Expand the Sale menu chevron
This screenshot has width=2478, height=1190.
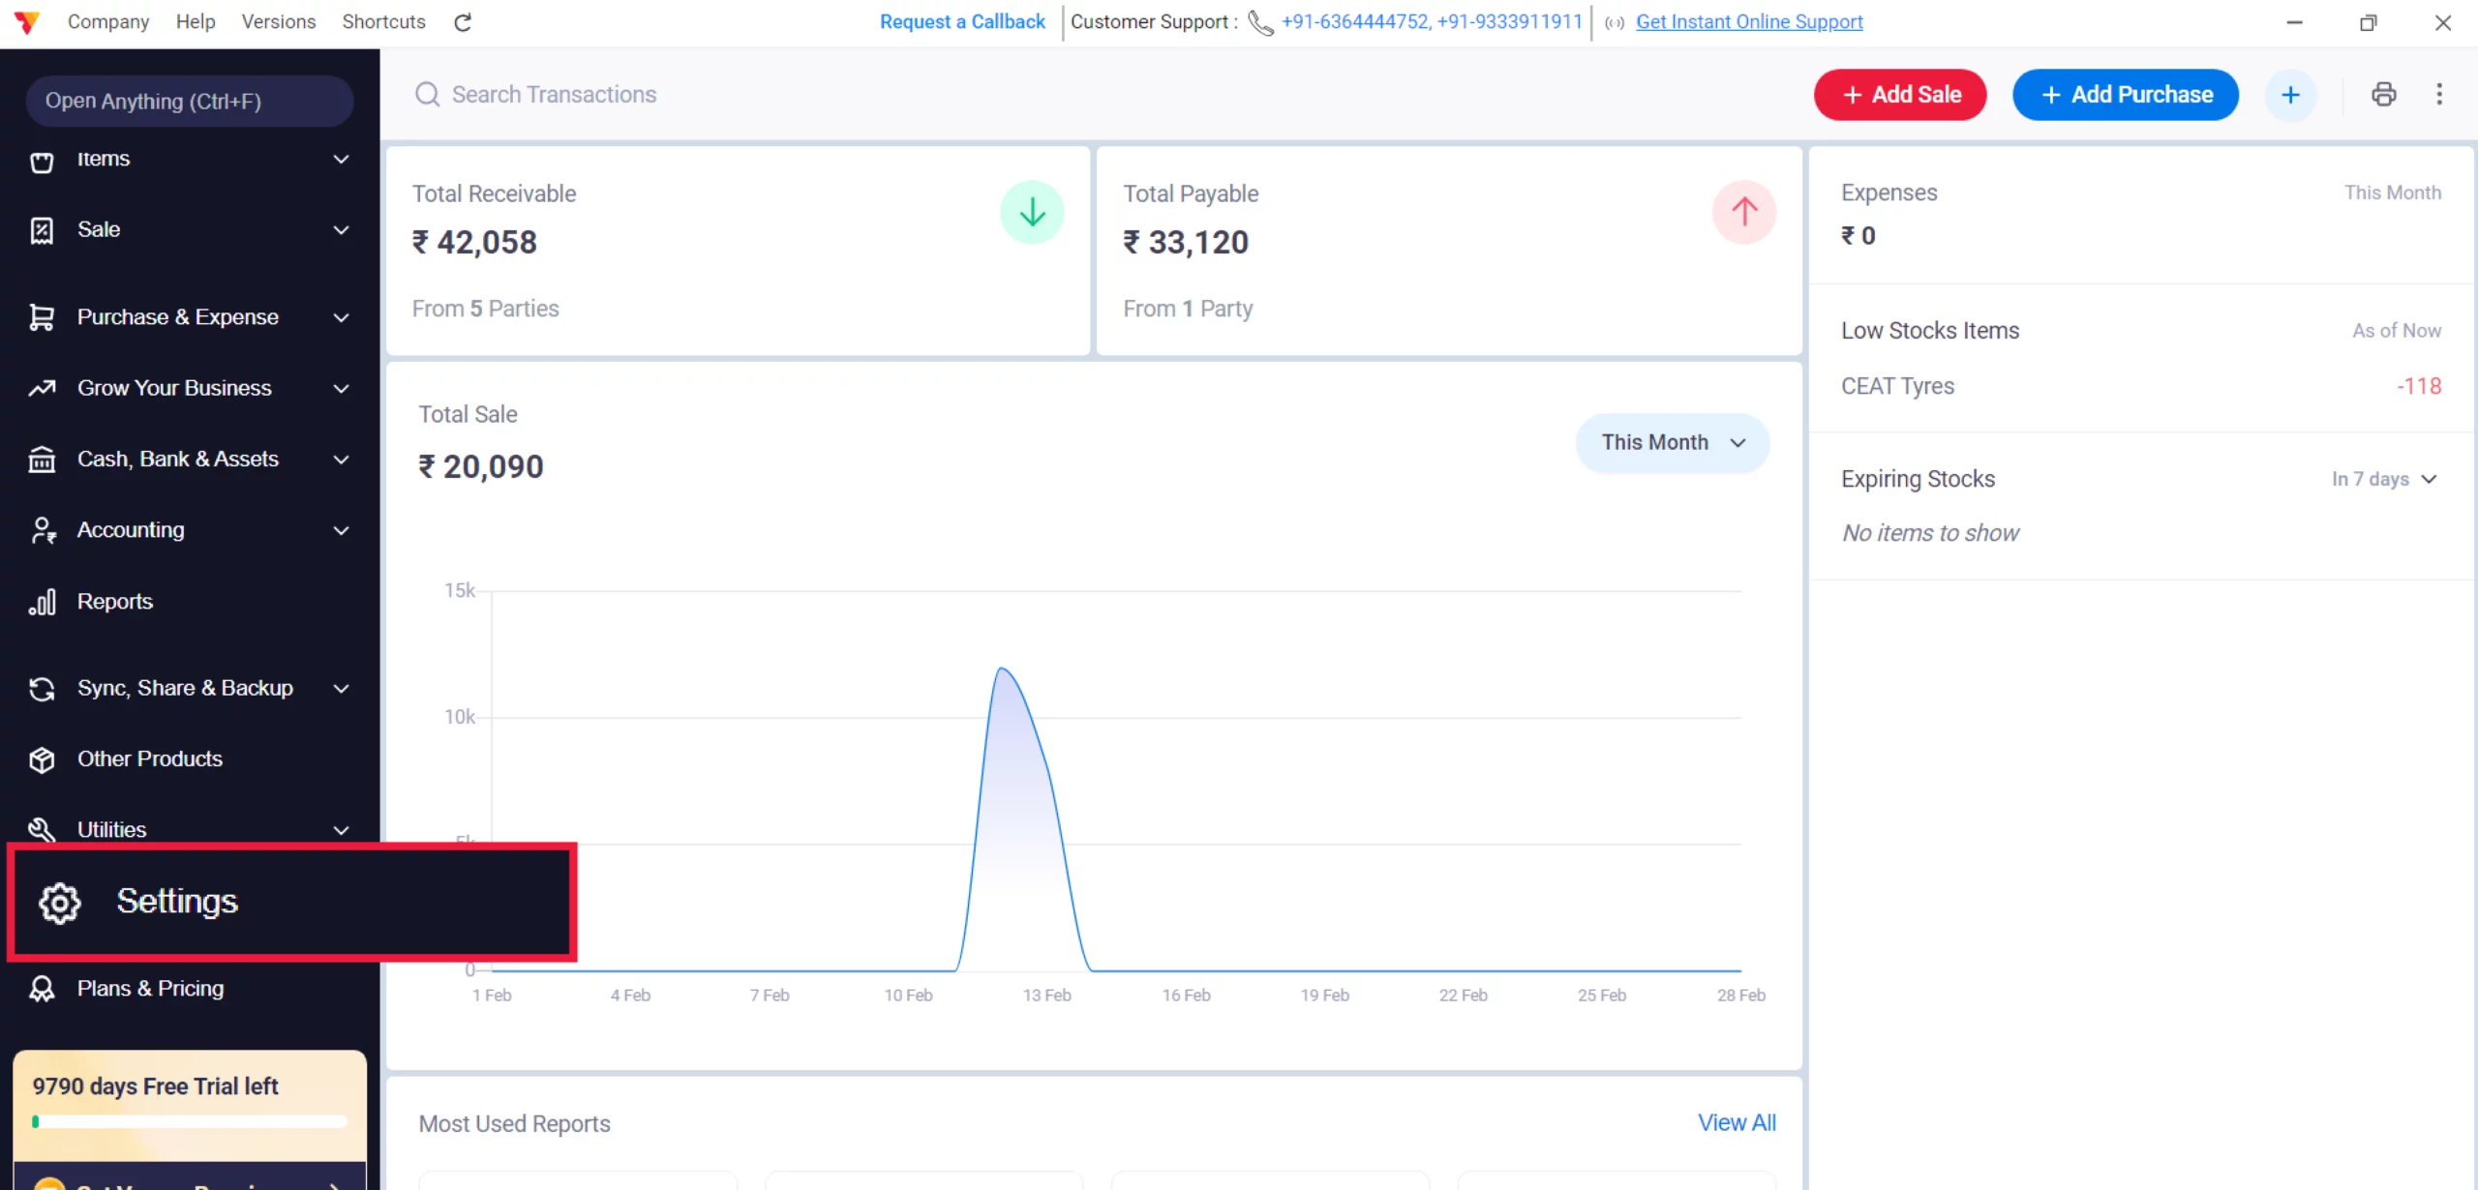[x=341, y=230]
